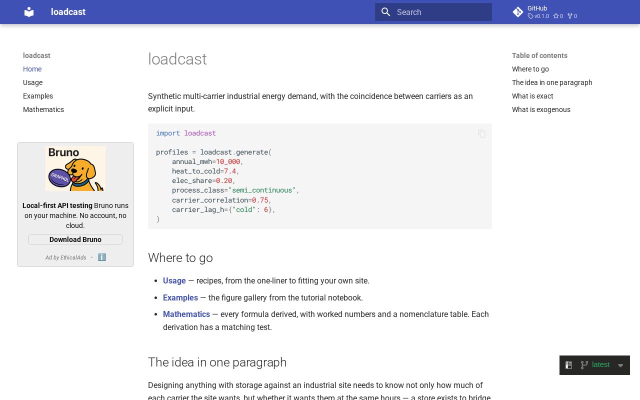Image resolution: width=640 pixels, height=400 pixels.
Task: Click the ad info icon
Action: (x=102, y=257)
